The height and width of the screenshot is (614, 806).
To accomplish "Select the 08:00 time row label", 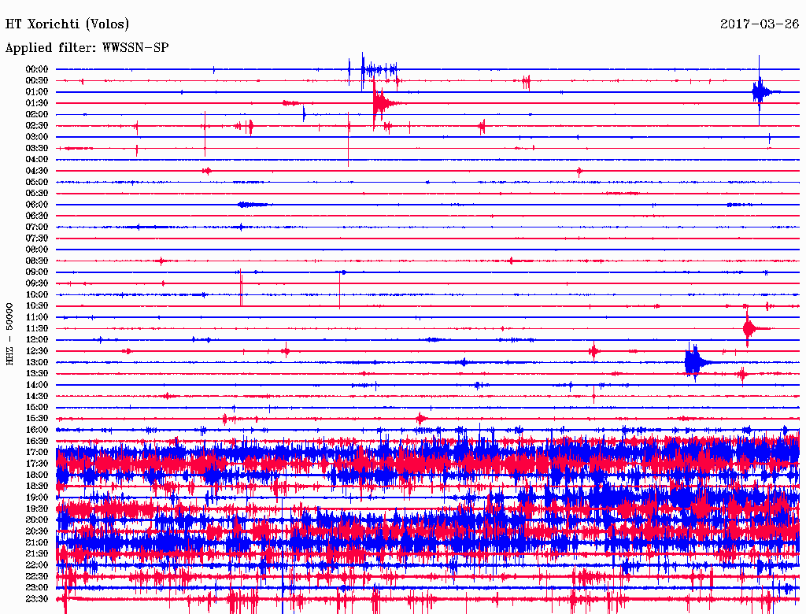I will tap(37, 250).
